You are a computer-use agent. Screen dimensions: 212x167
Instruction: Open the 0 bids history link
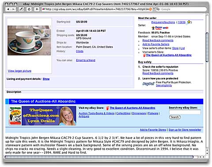pos(79,51)
